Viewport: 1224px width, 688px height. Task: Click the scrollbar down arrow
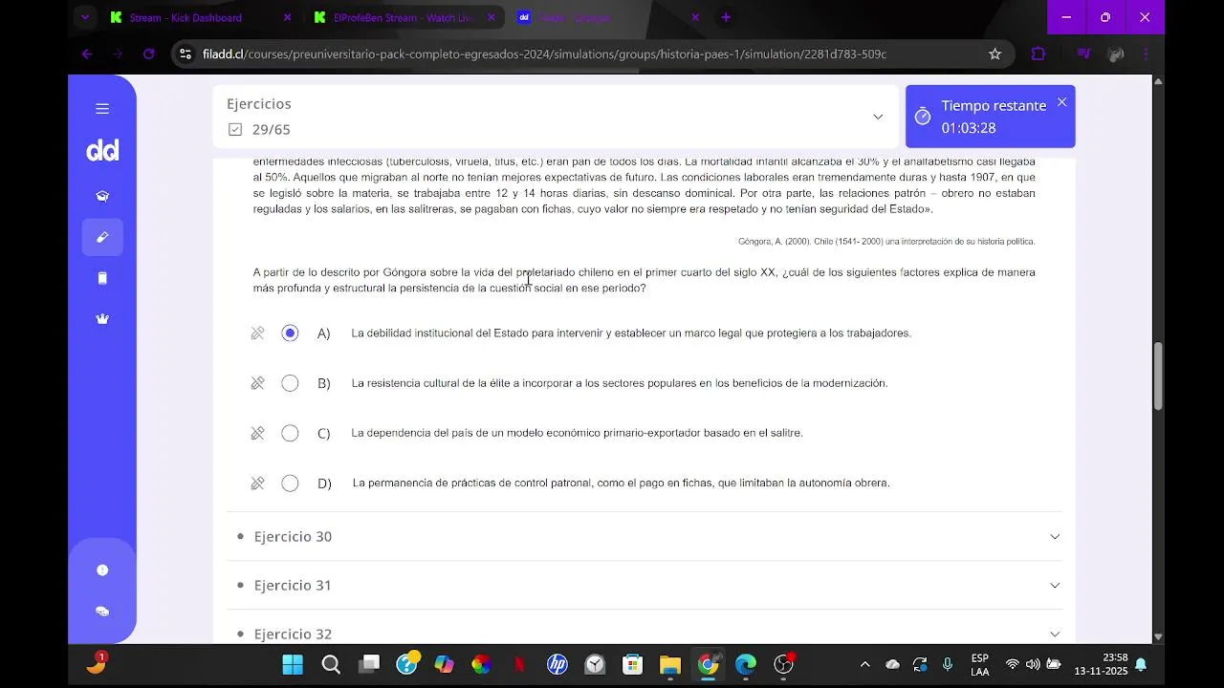tap(1158, 636)
